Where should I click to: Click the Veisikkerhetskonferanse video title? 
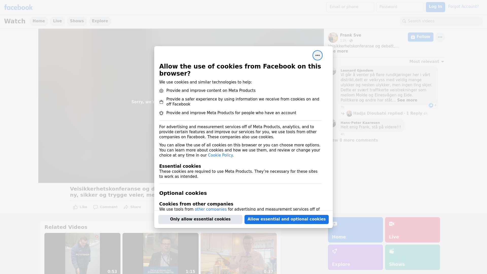[112, 192]
